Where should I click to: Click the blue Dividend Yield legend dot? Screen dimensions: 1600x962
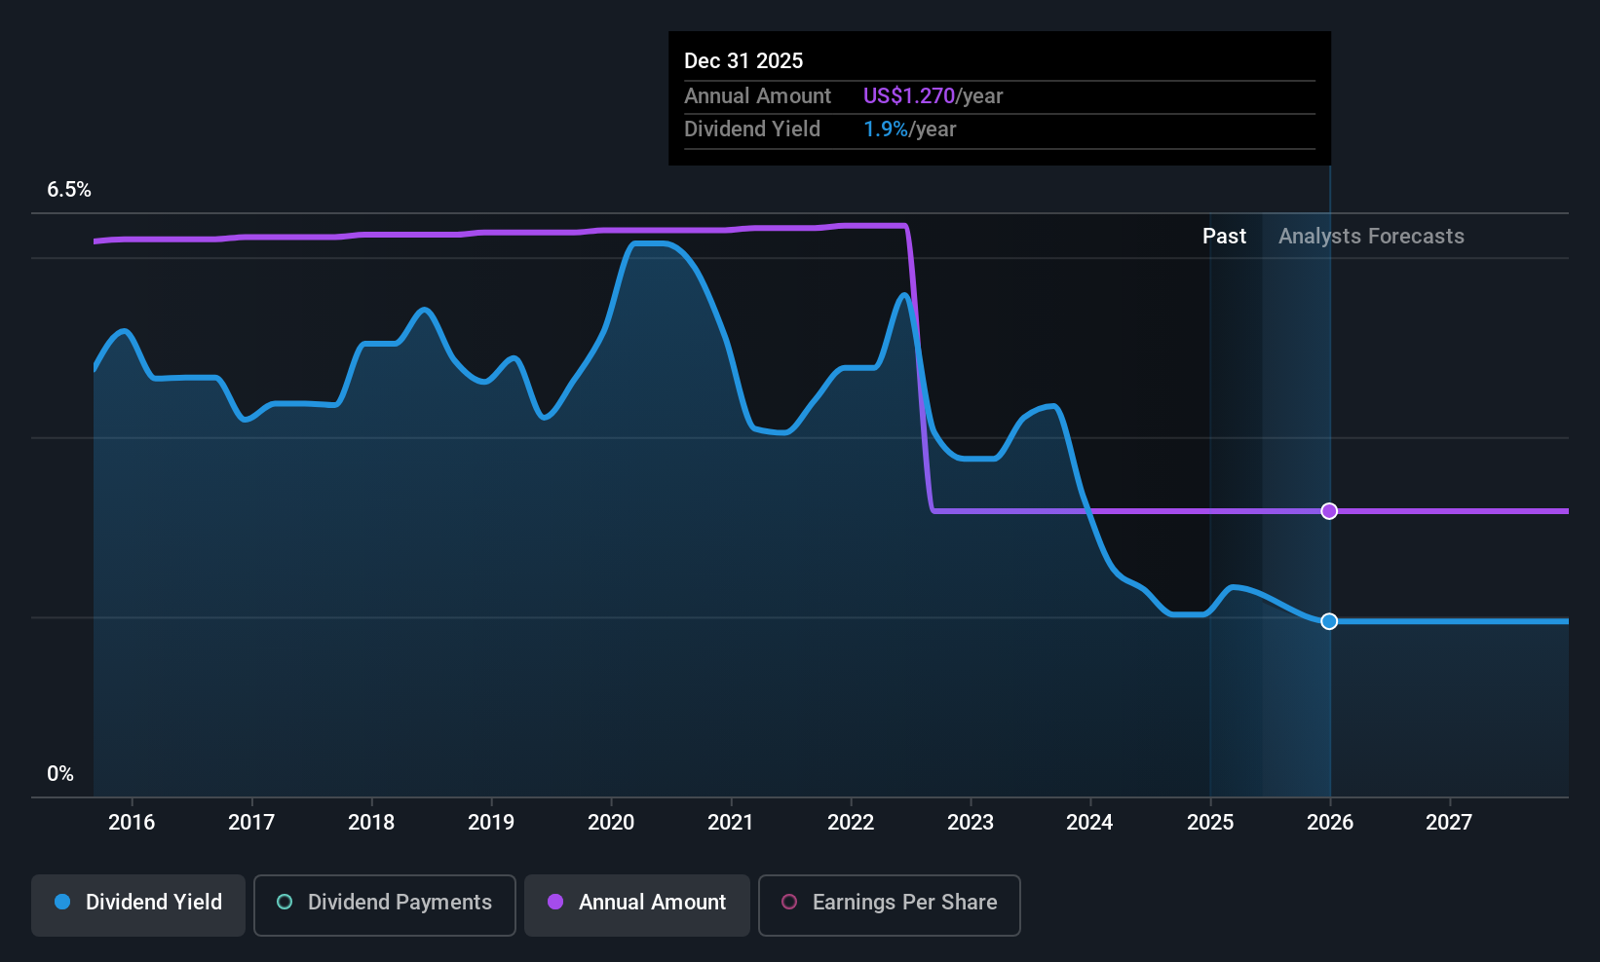pyautogui.click(x=62, y=902)
